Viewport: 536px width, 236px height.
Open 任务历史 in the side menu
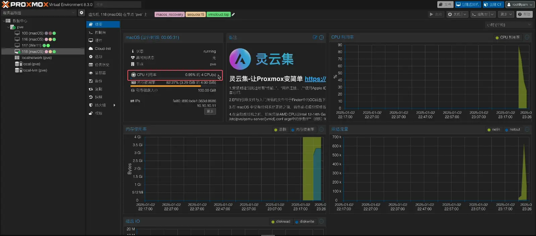[x=103, y=65]
